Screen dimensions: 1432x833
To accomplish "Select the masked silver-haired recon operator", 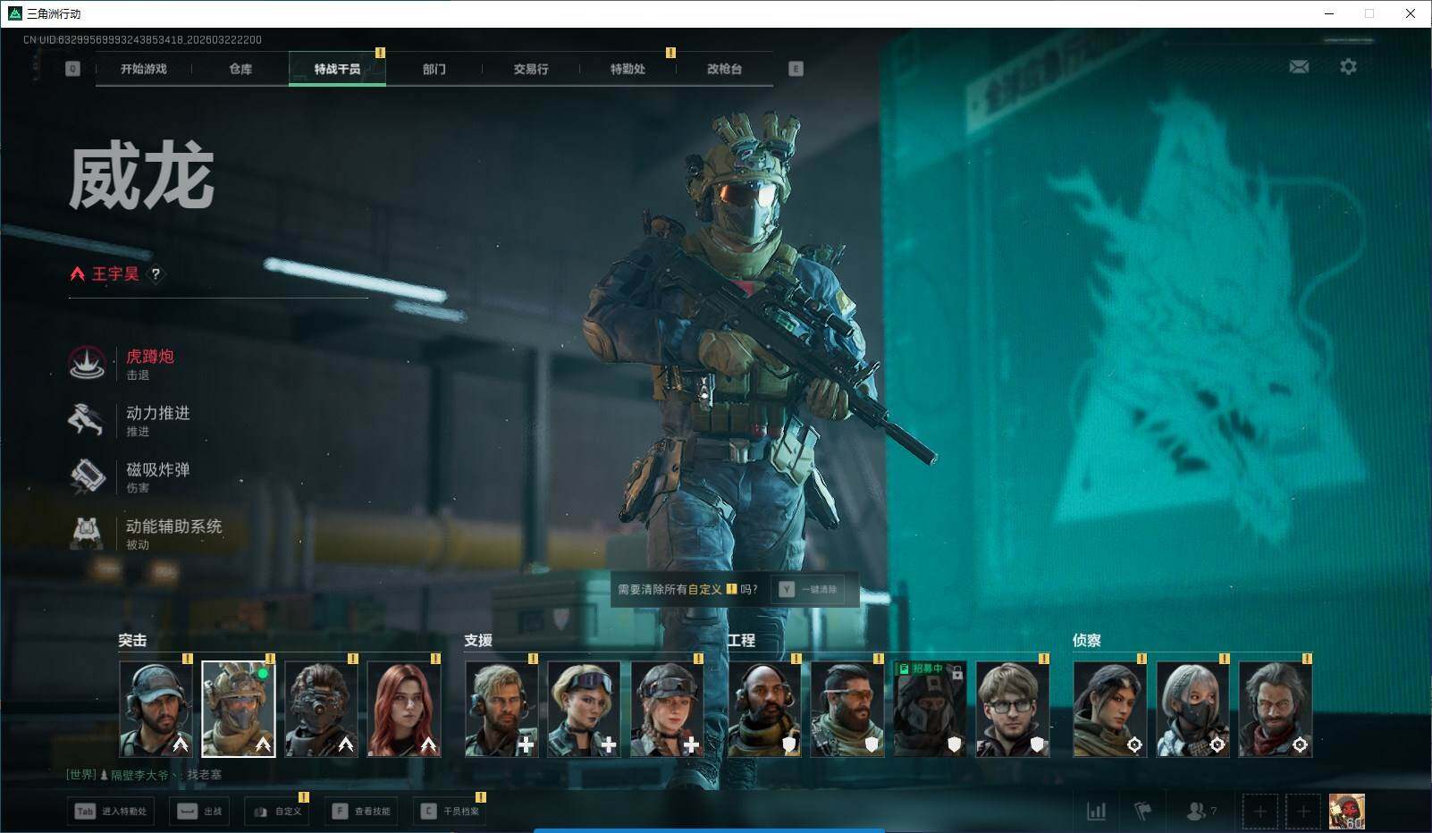I will pyautogui.click(x=1193, y=710).
